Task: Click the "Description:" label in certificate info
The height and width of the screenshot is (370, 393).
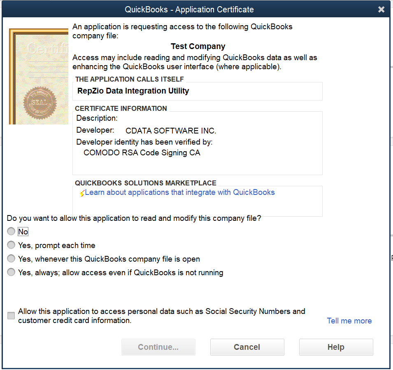Action: pyautogui.click(x=97, y=118)
